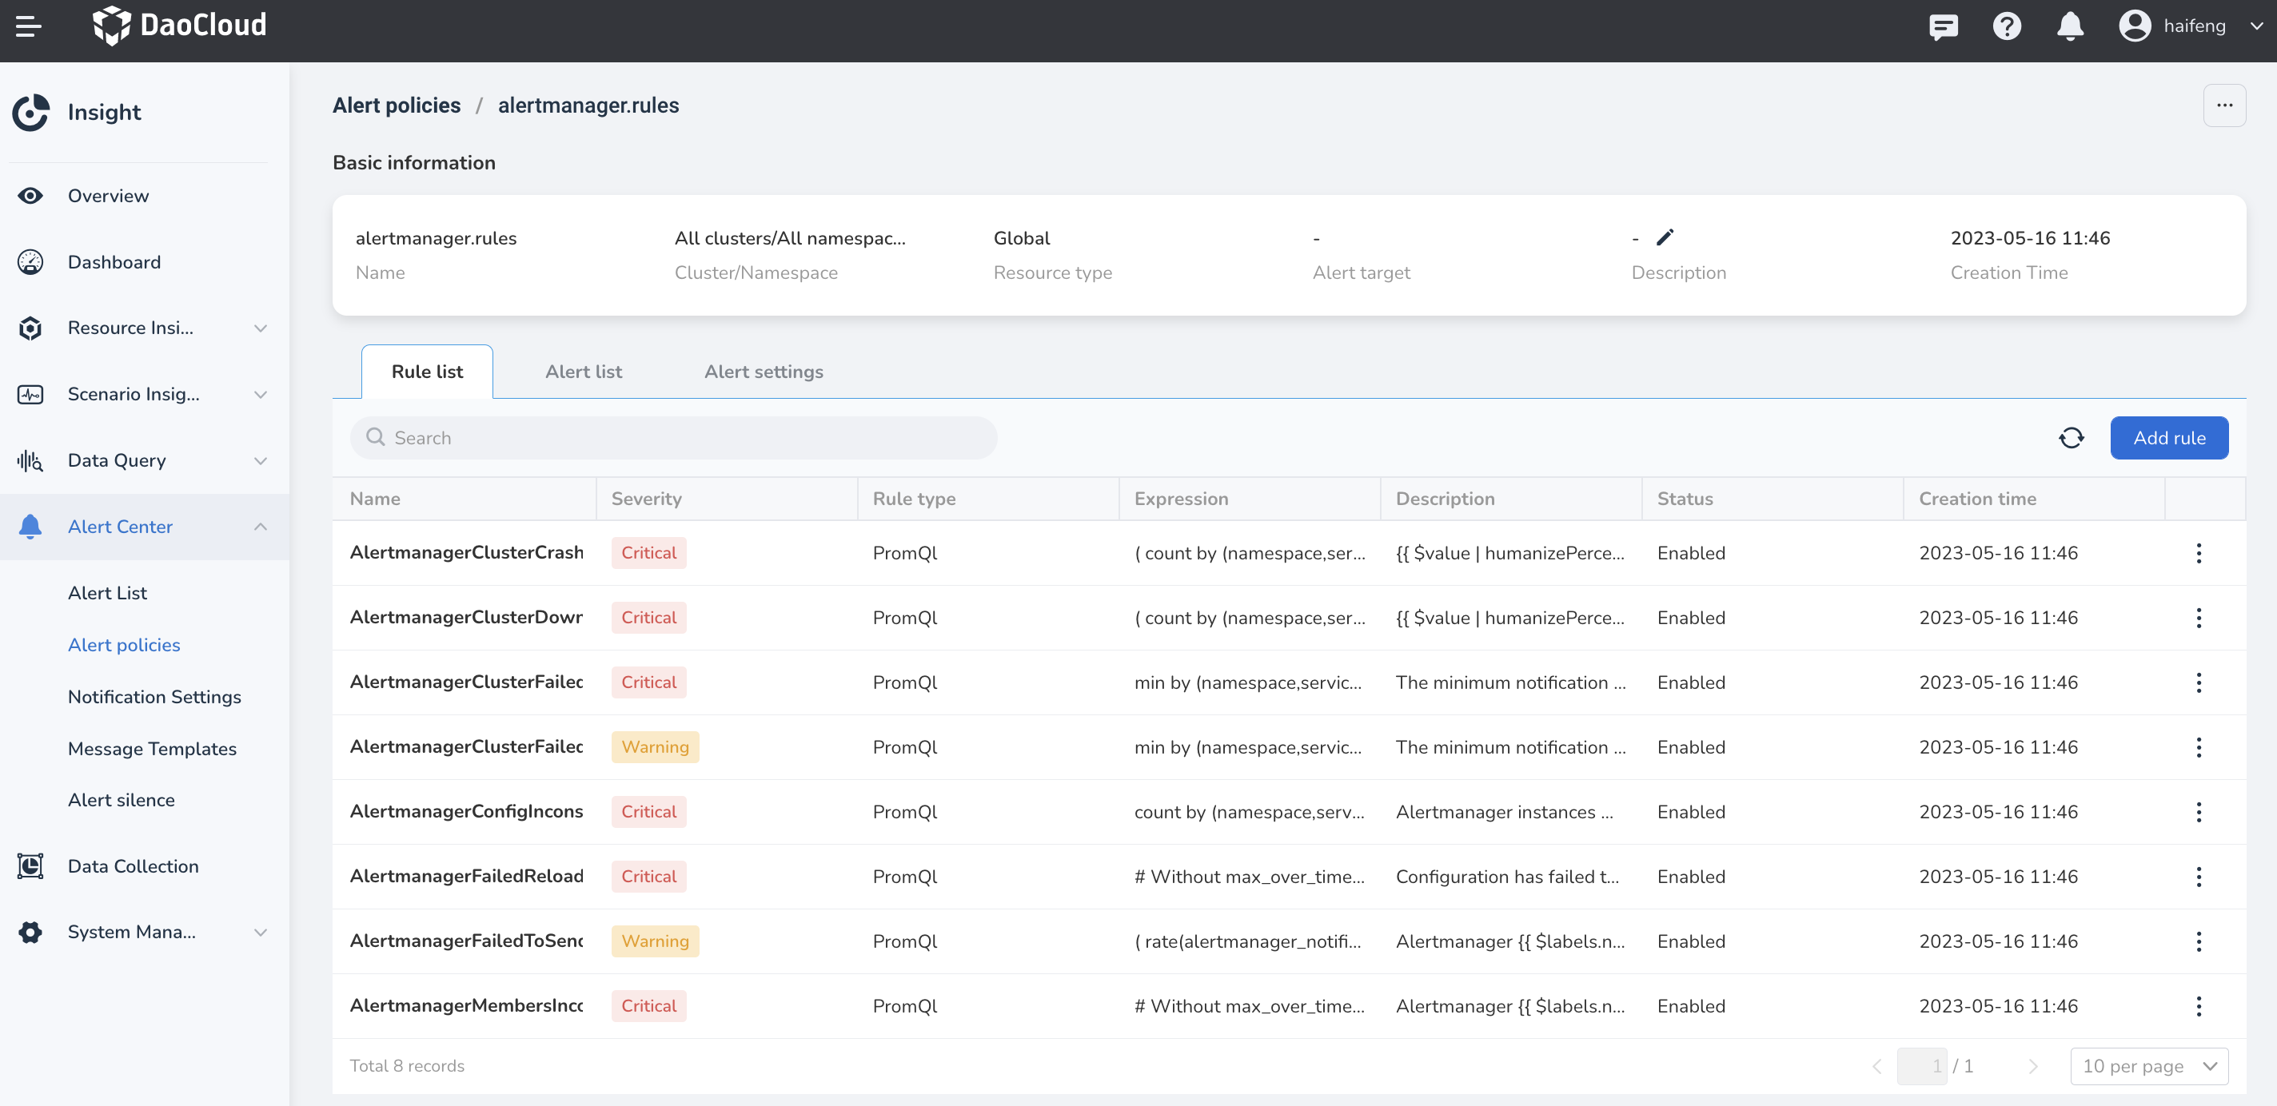This screenshot has height=1106, width=2277.
Task: Go to the previous page arrow
Action: pos(1876,1066)
